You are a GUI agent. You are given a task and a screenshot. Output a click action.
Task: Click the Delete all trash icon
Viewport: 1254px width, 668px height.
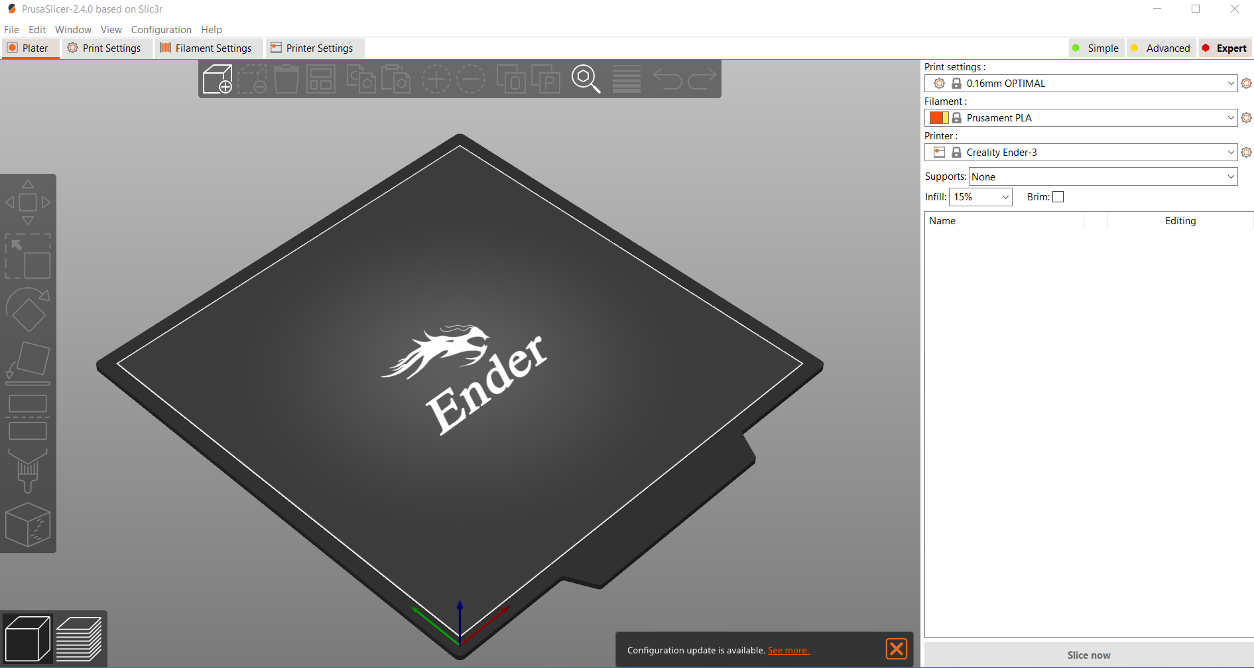pyautogui.click(x=286, y=79)
